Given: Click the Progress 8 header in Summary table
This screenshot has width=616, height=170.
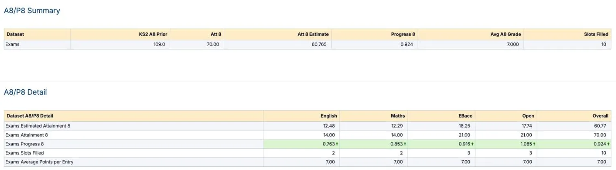Looking at the screenshot, I should pyautogui.click(x=375, y=34).
